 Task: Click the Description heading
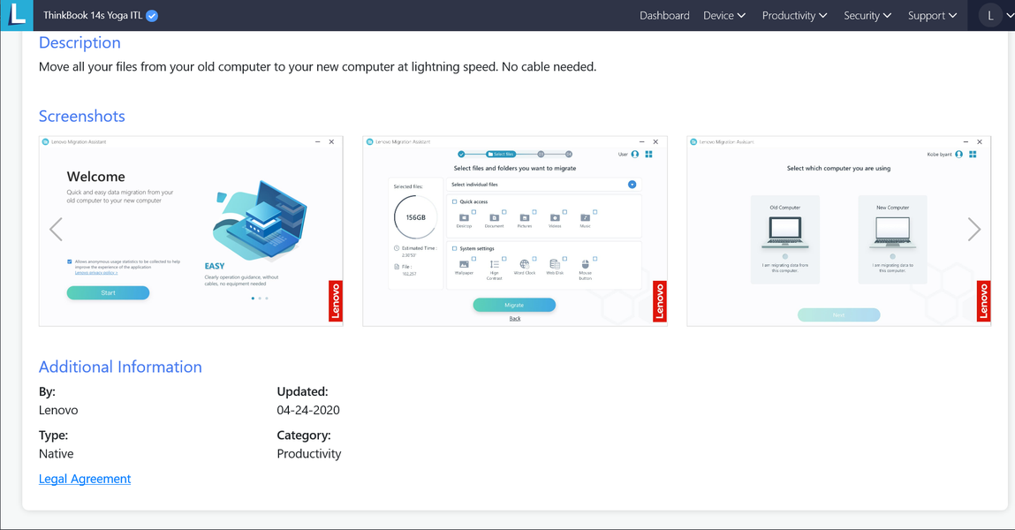(x=80, y=42)
